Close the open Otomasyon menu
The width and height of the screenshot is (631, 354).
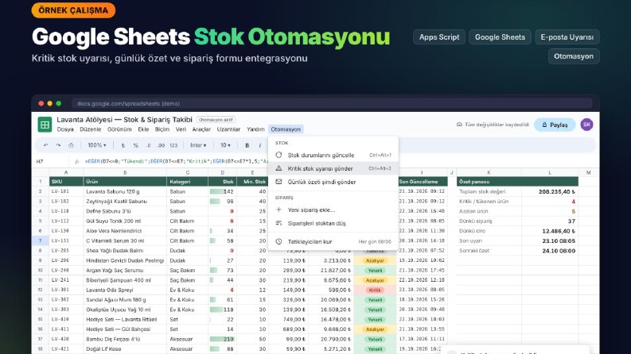pyautogui.click(x=286, y=129)
